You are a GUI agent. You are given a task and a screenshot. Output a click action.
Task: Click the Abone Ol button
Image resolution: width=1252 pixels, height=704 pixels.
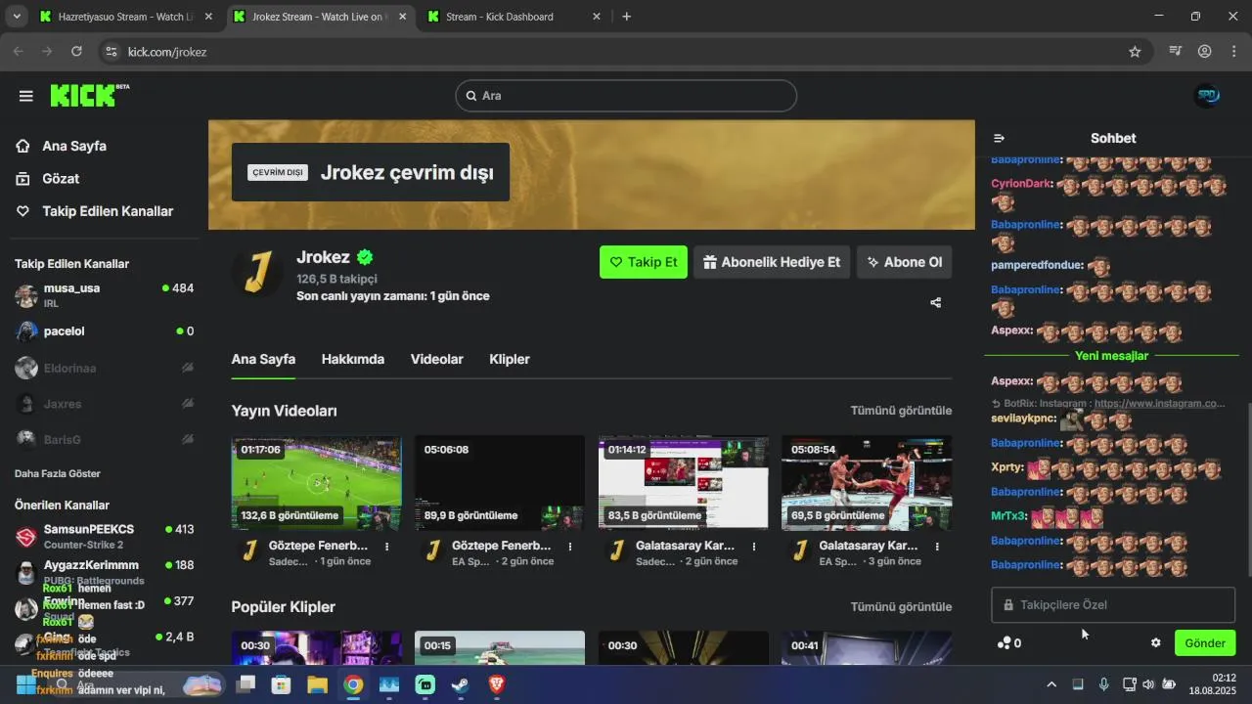coord(905,262)
